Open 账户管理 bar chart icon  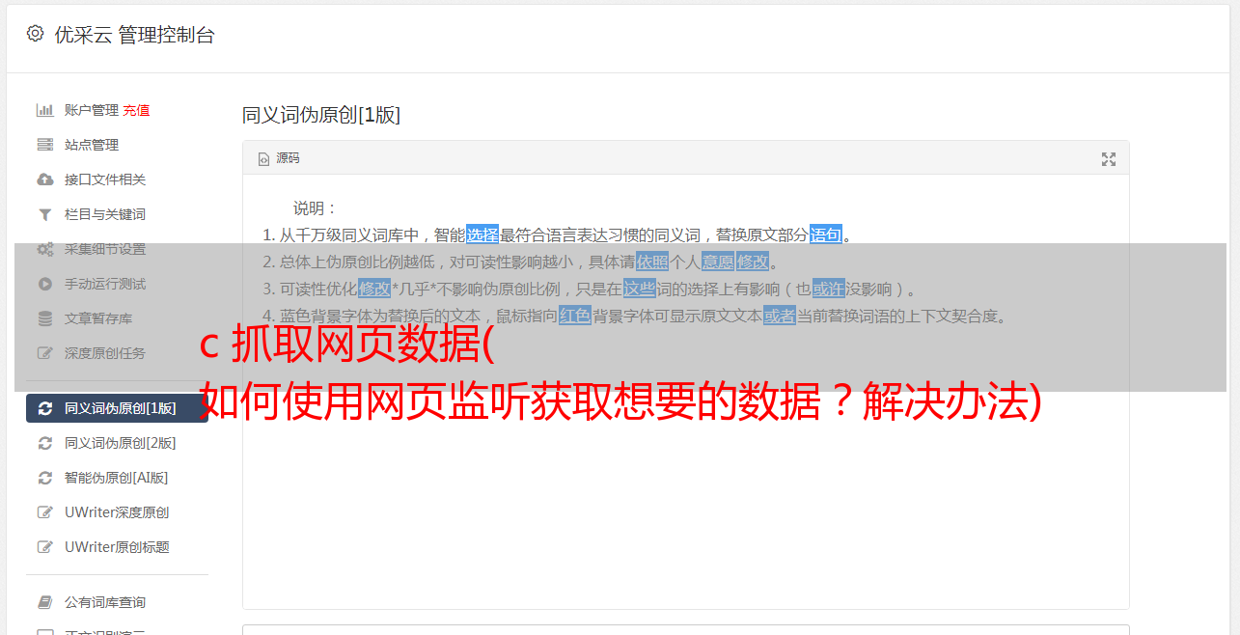pyautogui.click(x=44, y=110)
